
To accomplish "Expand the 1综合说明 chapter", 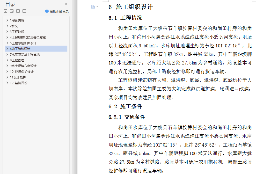I will (x=7, y=20).
